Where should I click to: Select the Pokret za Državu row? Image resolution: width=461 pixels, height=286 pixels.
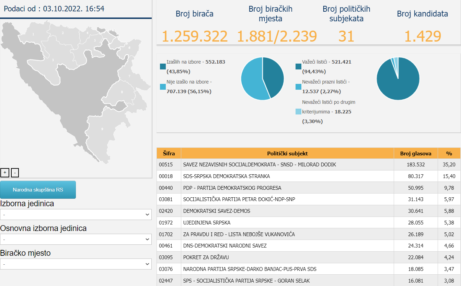point(309,257)
